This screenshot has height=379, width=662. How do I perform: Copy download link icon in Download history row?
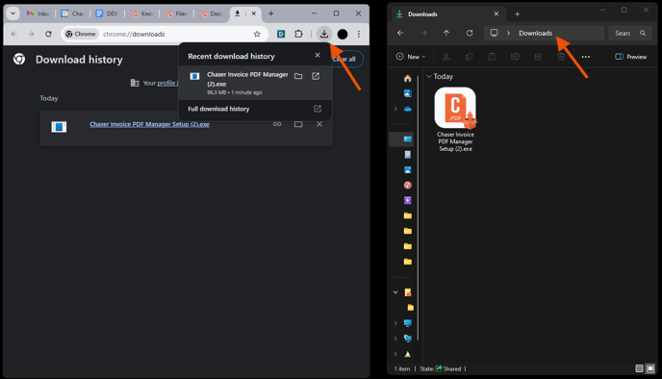click(277, 124)
